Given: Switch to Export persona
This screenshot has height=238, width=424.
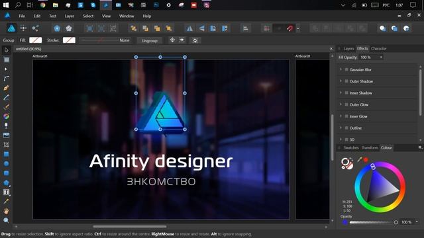Looking at the screenshot, I should (x=35, y=28).
